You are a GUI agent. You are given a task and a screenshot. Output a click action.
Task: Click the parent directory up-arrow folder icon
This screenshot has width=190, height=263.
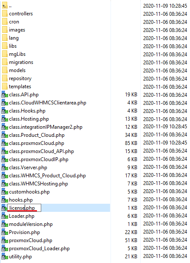(x=5, y=6)
